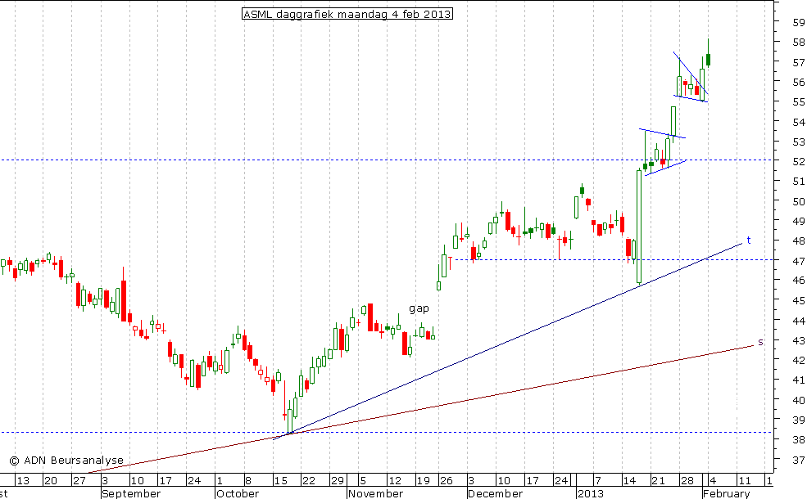Click date label 29 in October

click(338, 481)
